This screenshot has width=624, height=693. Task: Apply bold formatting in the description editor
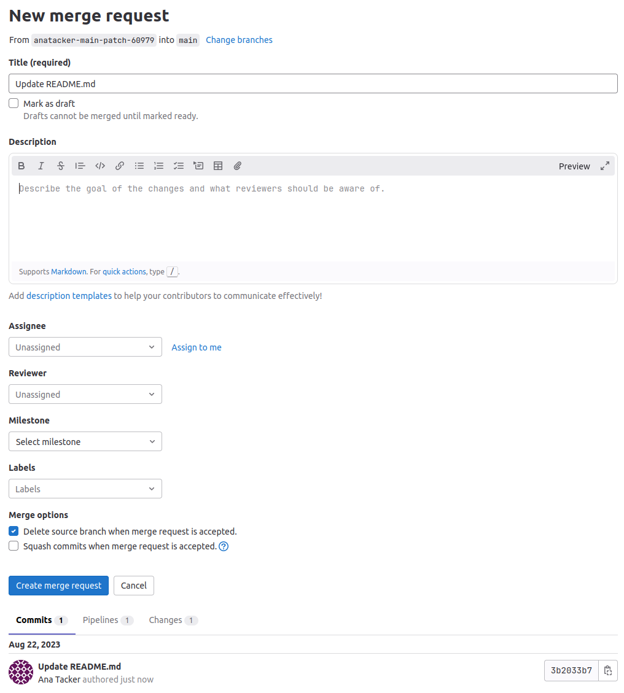pyautogui.click(x=21, y=166)
